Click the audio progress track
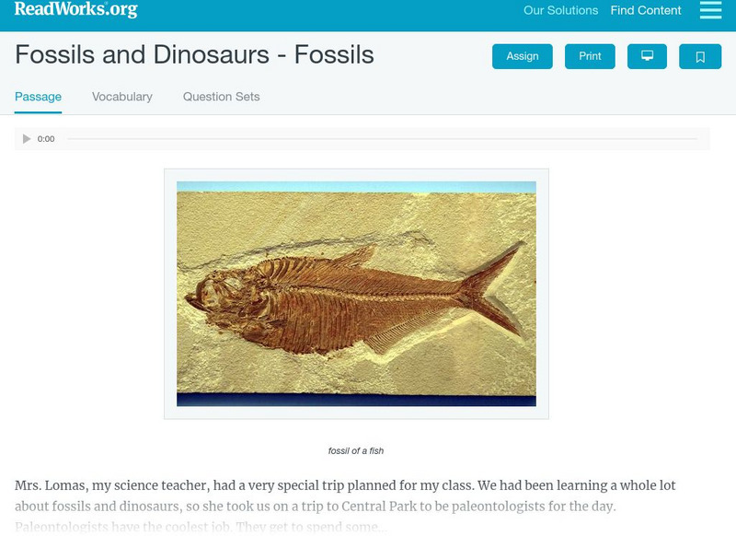Screen dimensions: 736x536 (x=382, y=139)
